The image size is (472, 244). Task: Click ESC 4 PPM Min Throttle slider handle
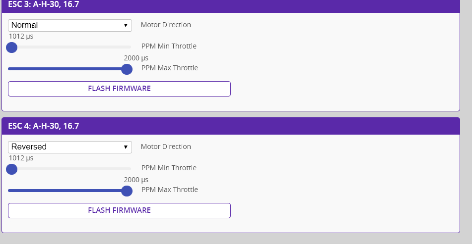coord(11,169)
